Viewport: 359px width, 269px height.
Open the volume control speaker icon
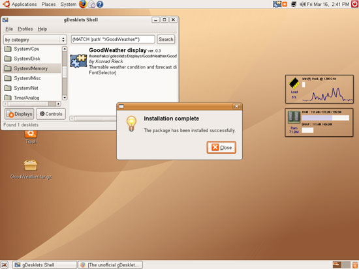point(302,4)
